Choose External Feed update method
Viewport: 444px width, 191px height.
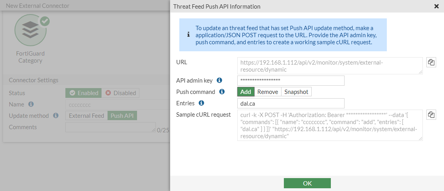[87, 116]
